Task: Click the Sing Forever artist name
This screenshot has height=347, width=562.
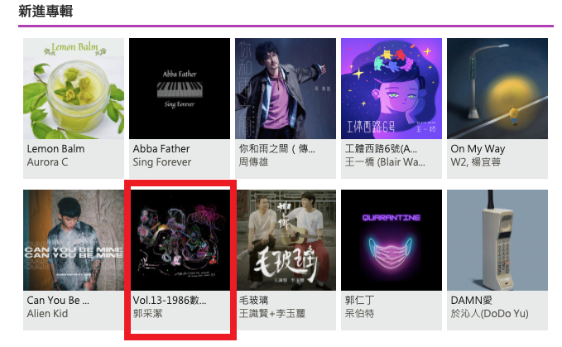Action: pyautogui.click(x=162, y=162)
